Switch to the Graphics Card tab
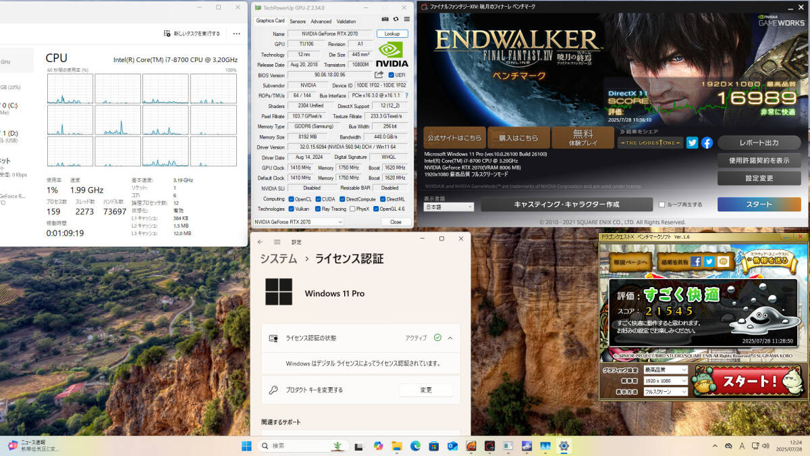This screenshot has height=456, width=810. (x=271, y=21)
